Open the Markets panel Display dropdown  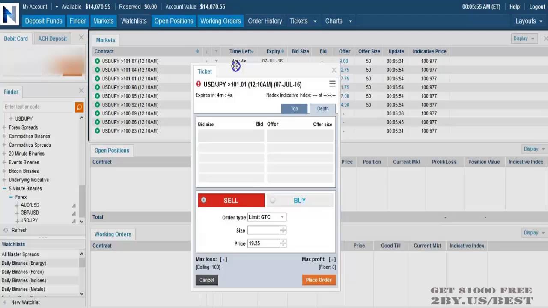[524, 38]
